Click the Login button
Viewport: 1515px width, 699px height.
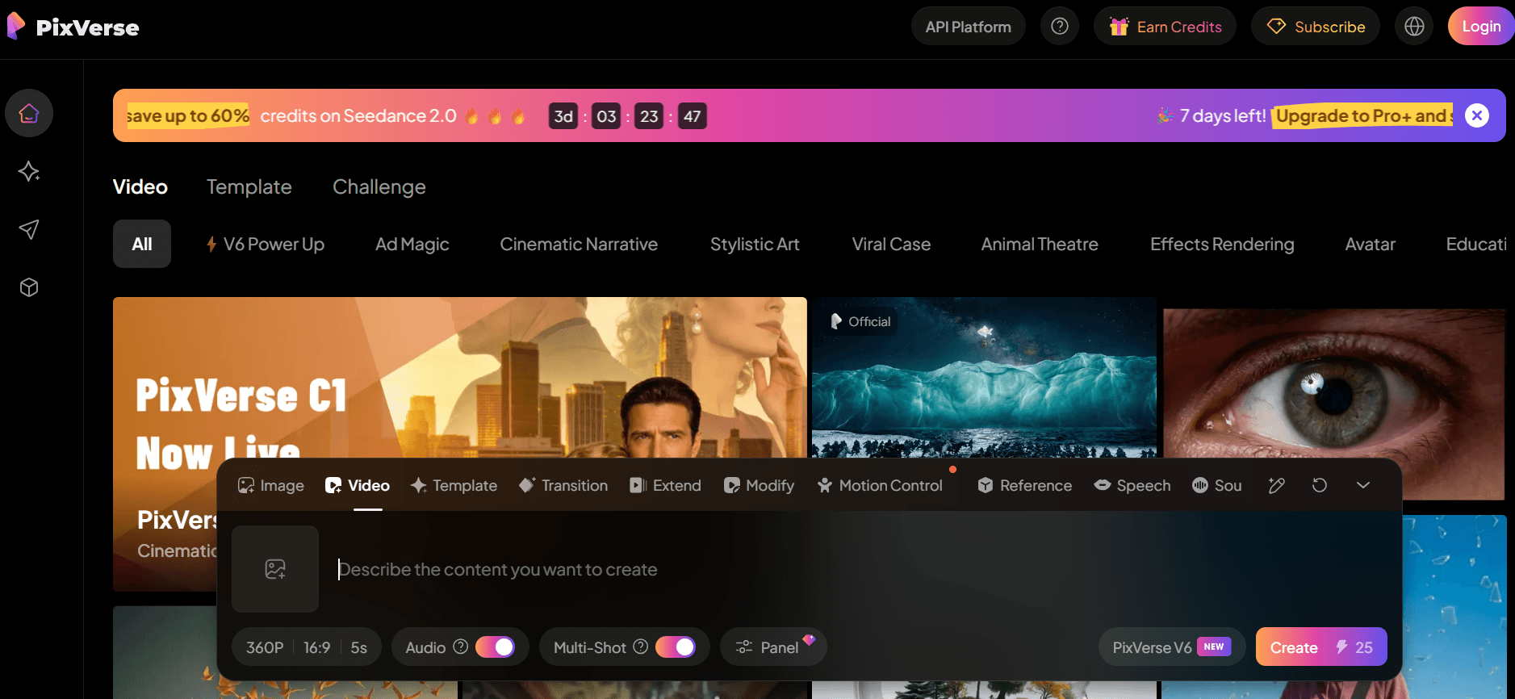click(x=1481, y=27)
